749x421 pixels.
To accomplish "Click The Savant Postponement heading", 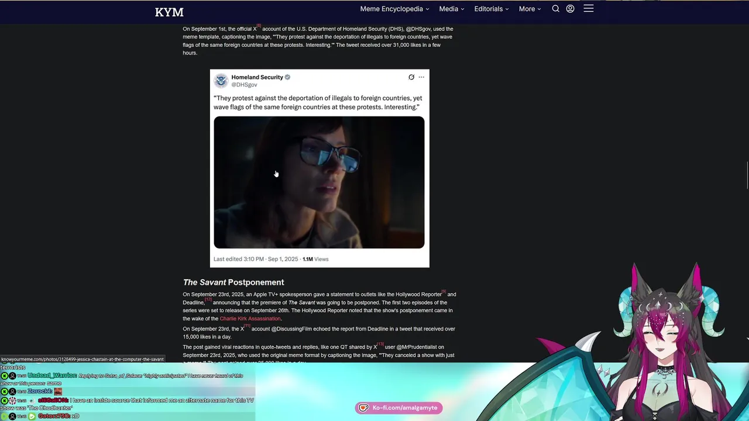I will click(233, 282).
